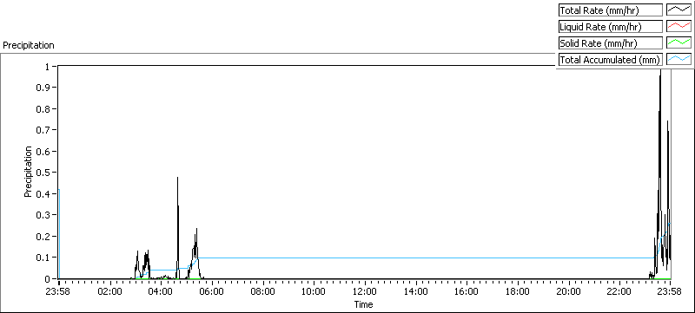Click the 23:58 start time axis label
The height and width of the screenshot is (313, 695).
(x=59, y=291)
